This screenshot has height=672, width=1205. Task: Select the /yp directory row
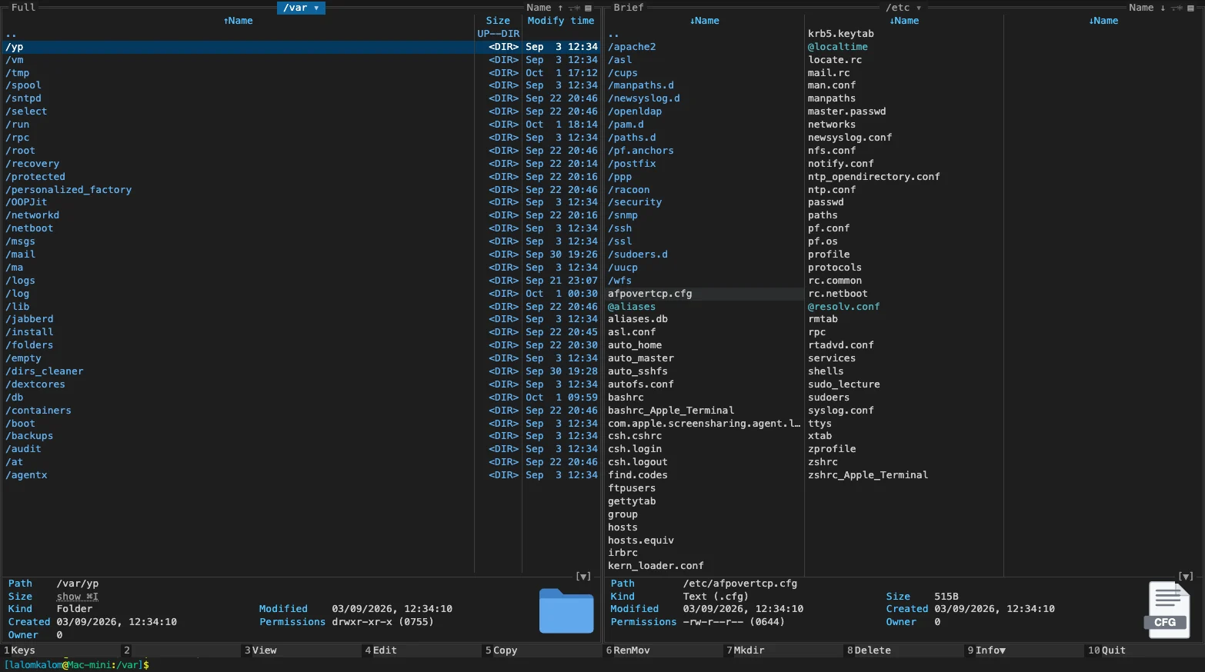238,47
